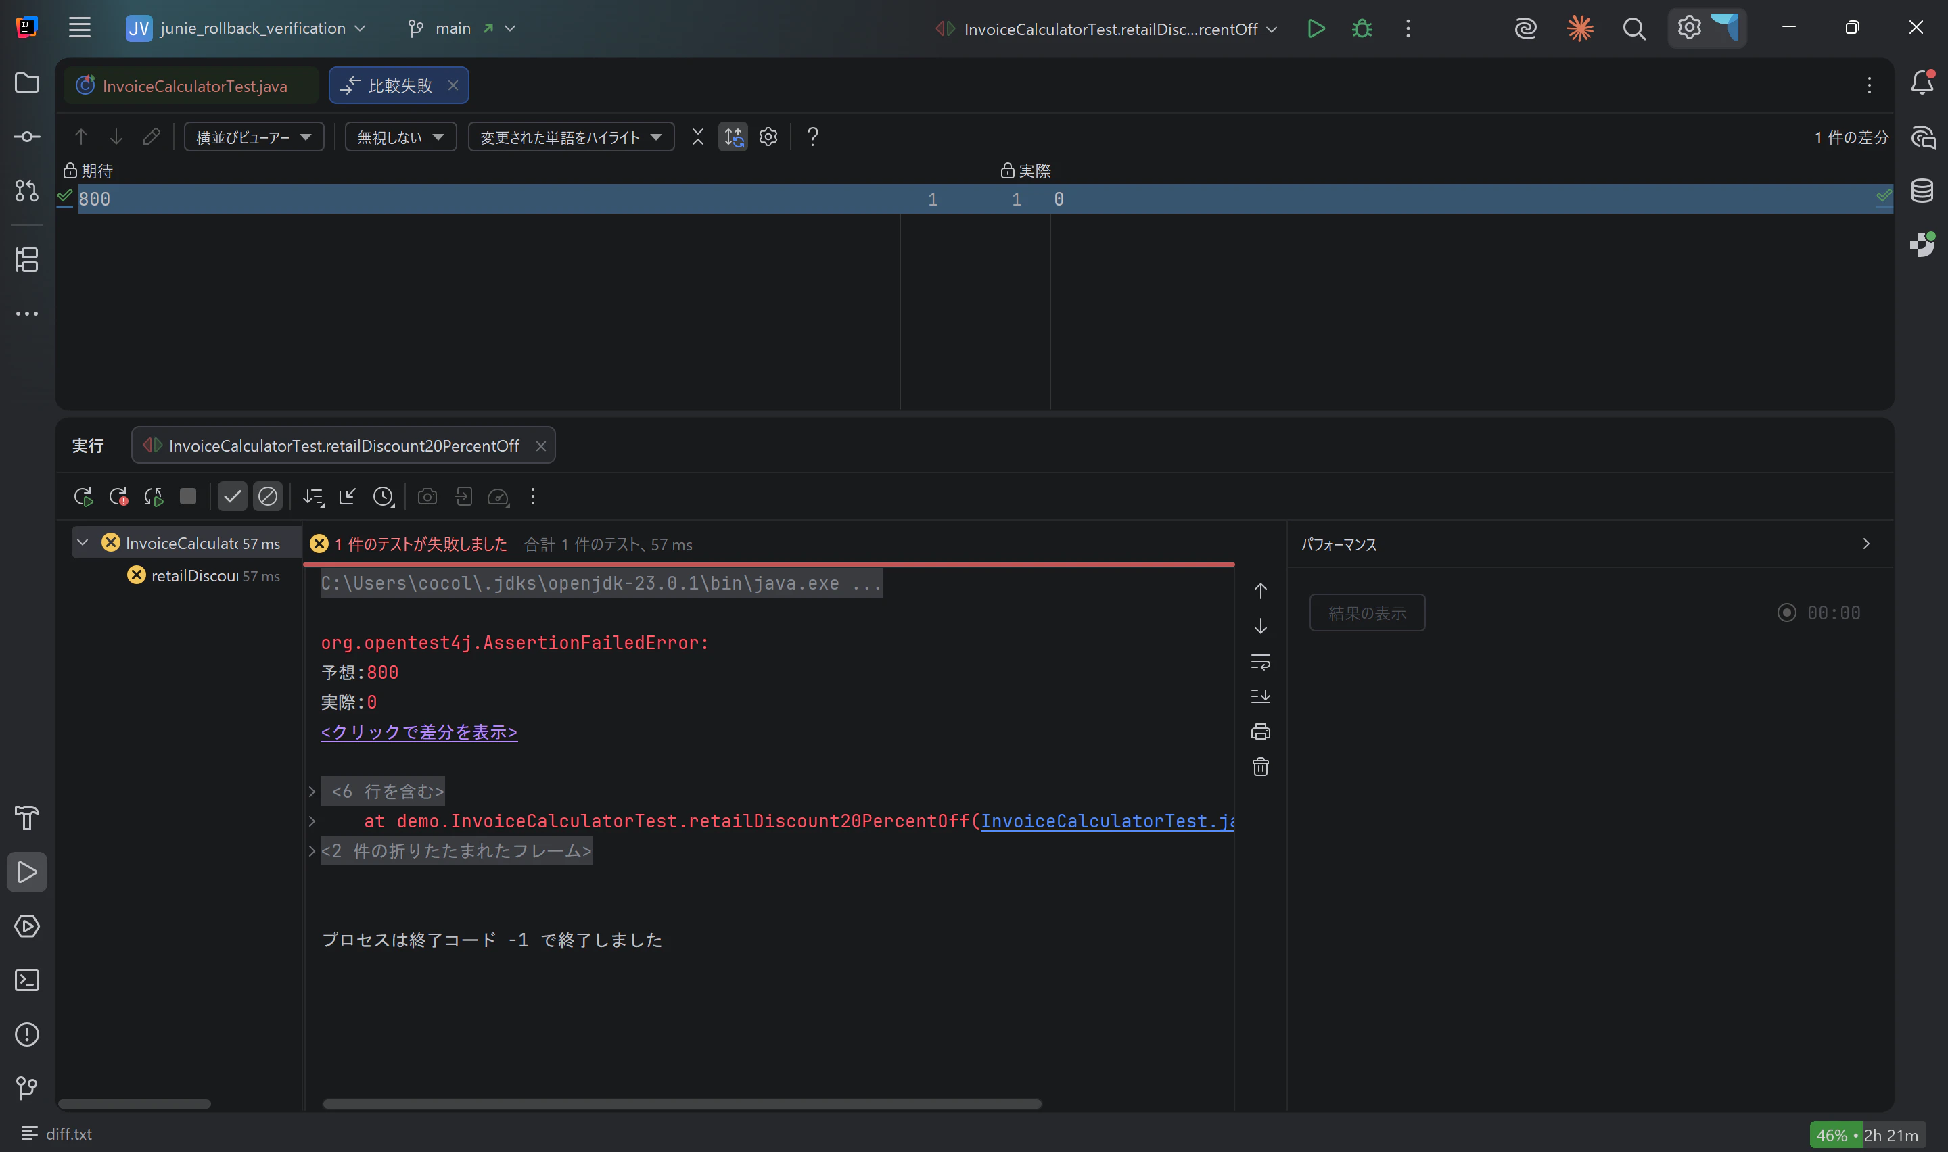
Task: Open the 無視しない whitespace dropdown
Action: (400, 137)
